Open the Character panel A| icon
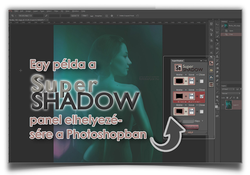This screenshot has width=250, height=175. tap(211, 53)
